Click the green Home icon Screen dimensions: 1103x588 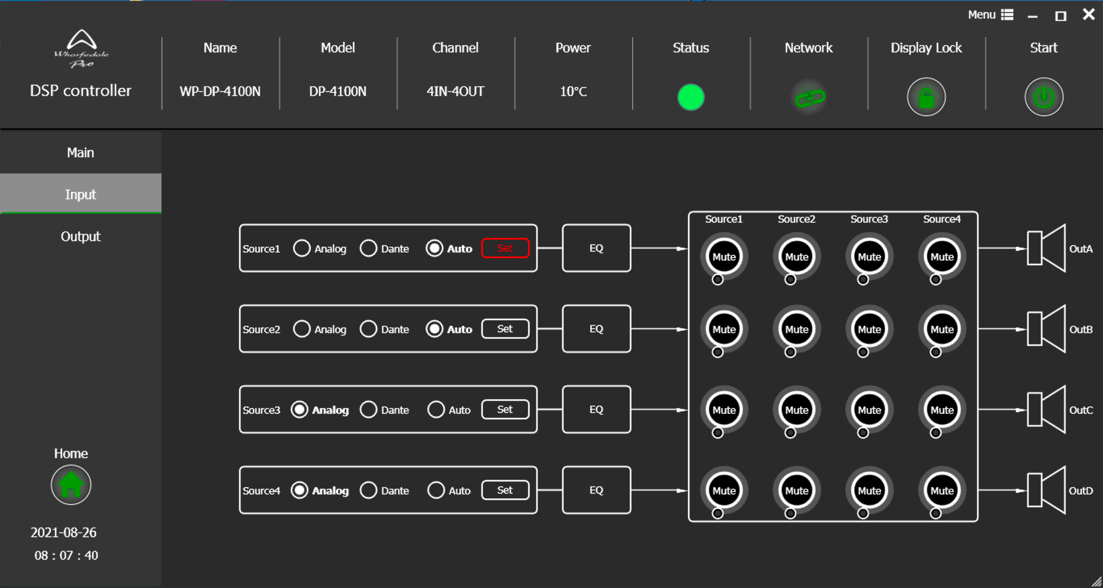[x=71, y=485]
